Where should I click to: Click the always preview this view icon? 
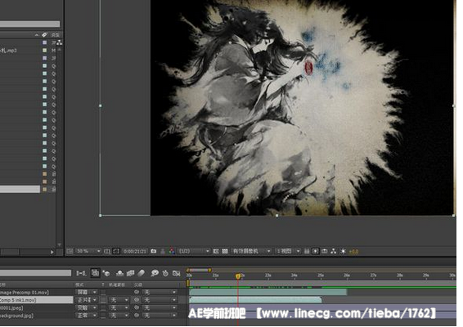70,251
